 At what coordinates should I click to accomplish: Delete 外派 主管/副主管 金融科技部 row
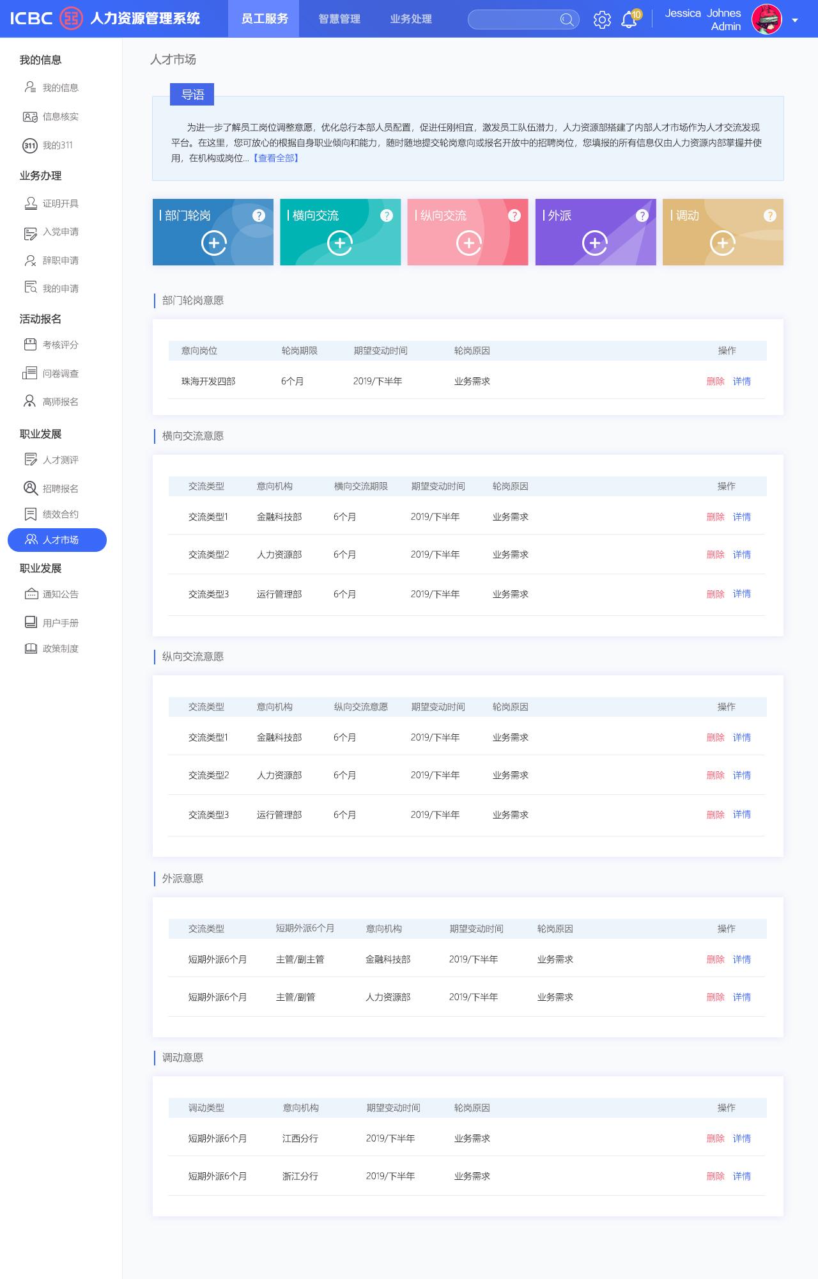point(716,959)
